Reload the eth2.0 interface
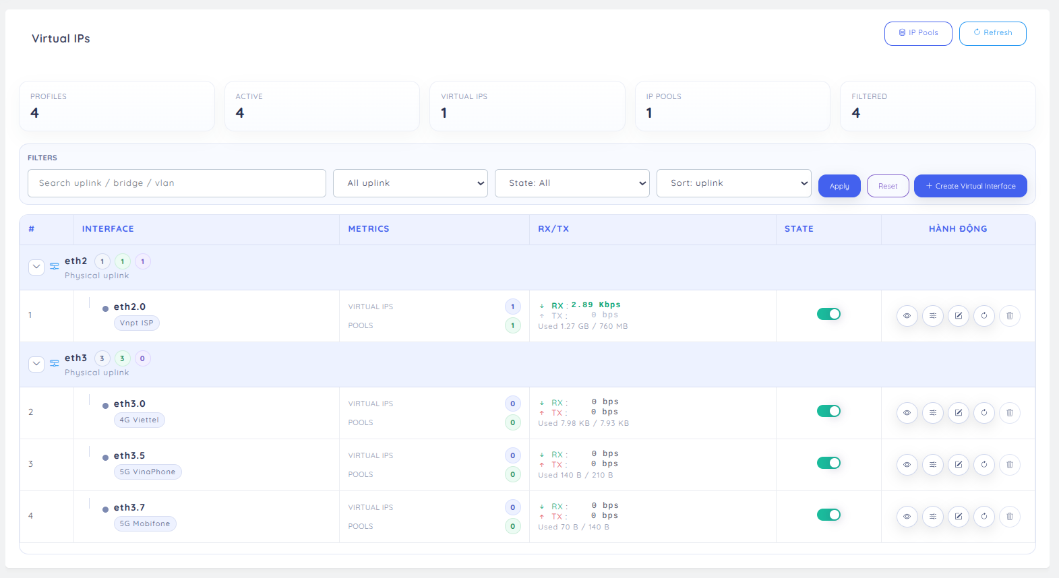The width and height of the screenshot is (1059, 578). pyautogui.click(x=984, y=315)
